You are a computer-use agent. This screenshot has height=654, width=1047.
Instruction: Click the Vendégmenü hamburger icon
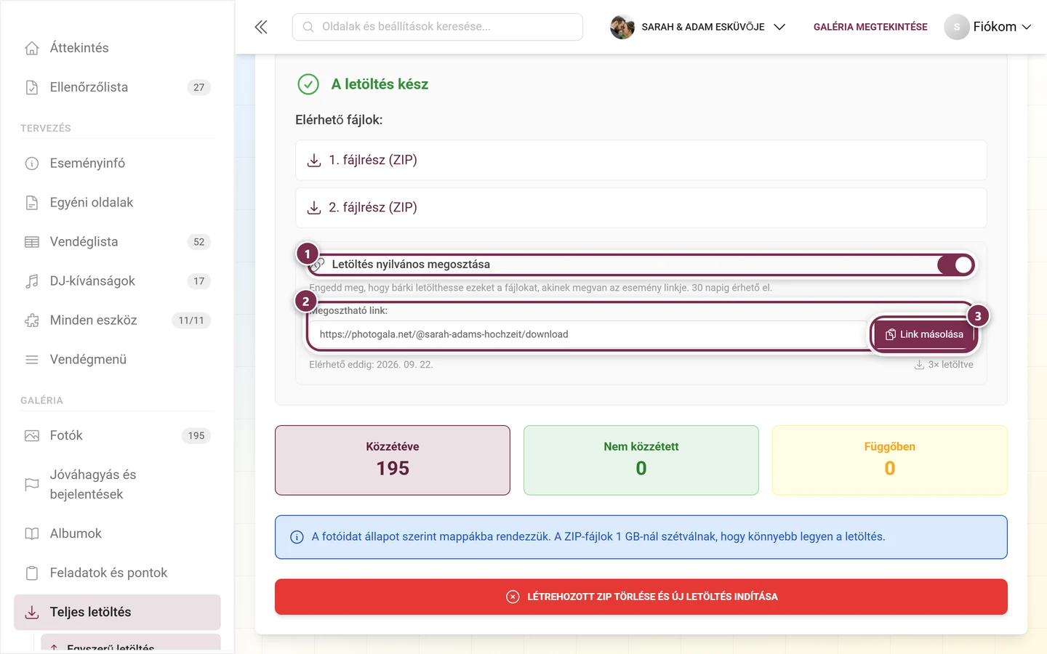click(x=32, y=360)
